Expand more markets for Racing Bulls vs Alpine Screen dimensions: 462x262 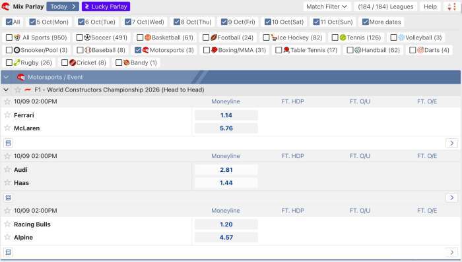click(x=451, y=252)
